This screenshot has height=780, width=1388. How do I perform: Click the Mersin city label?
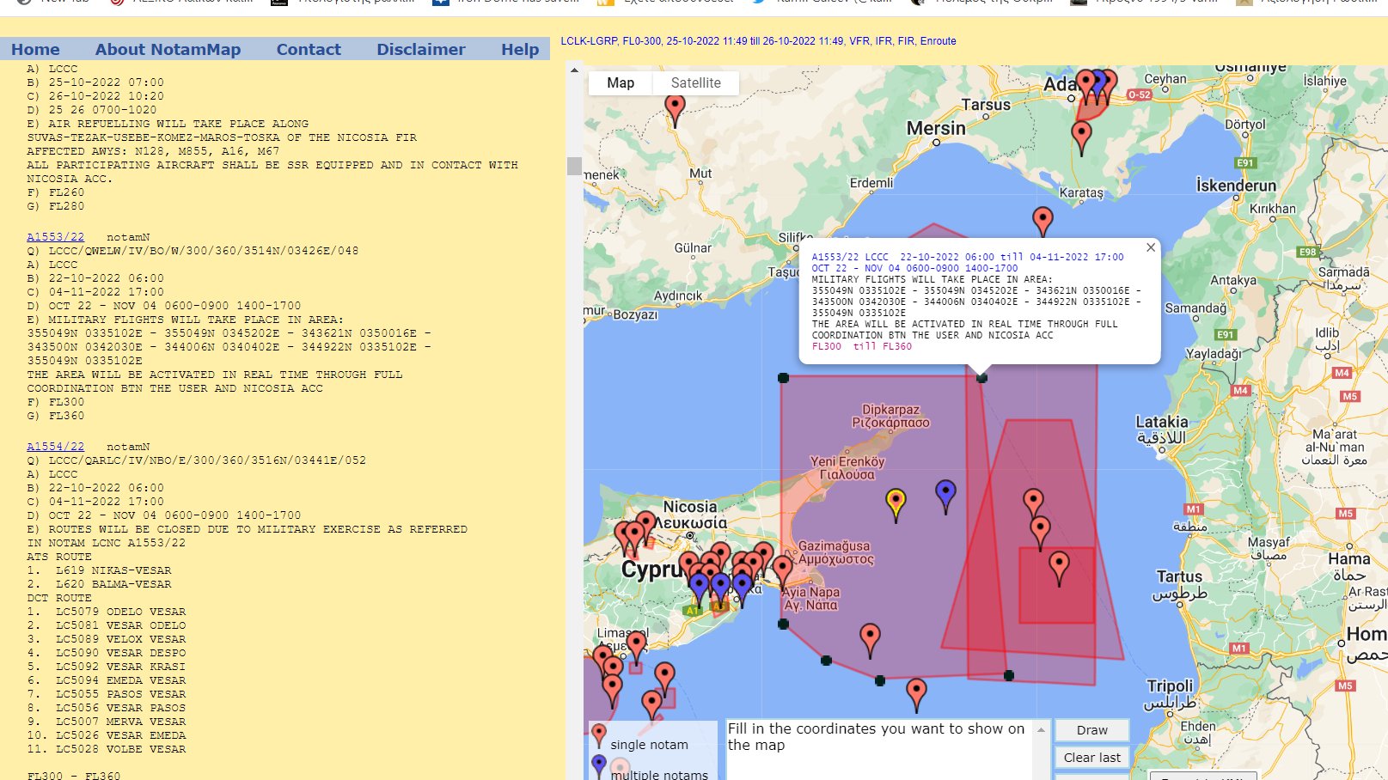point(936,128)
